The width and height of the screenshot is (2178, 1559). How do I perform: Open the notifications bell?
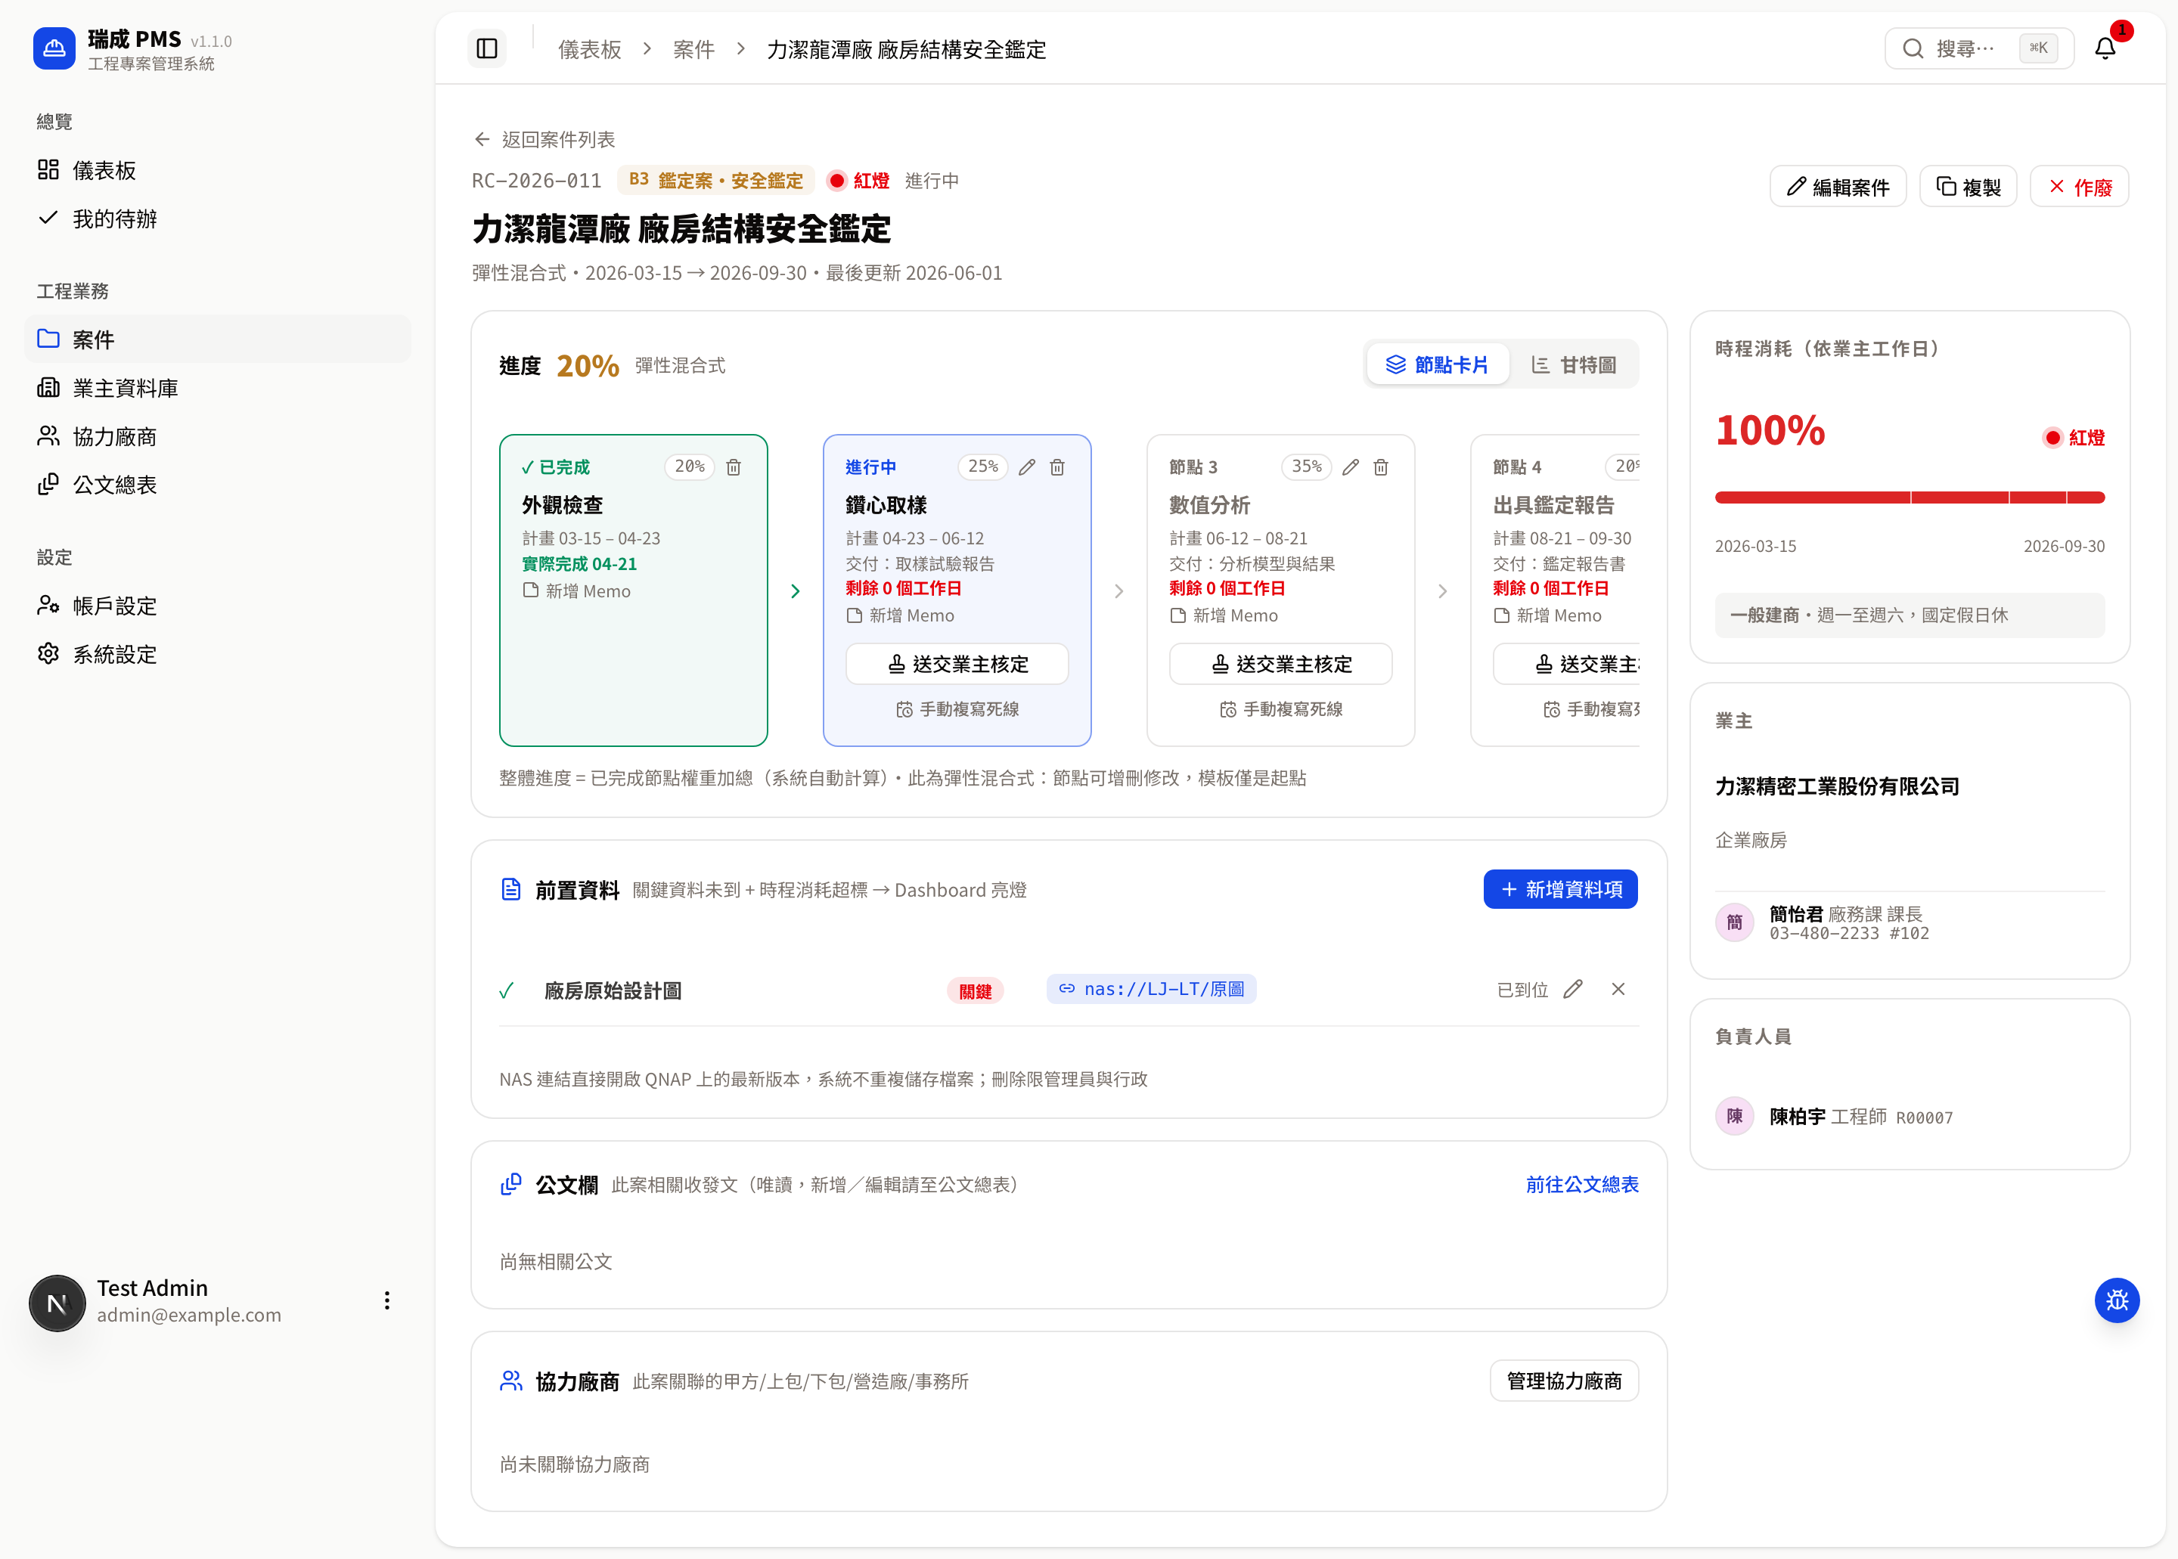pos(2105,48)
